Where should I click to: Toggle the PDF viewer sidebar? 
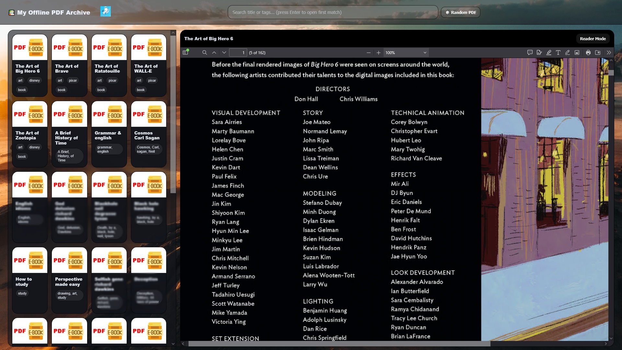coord(185,52)
